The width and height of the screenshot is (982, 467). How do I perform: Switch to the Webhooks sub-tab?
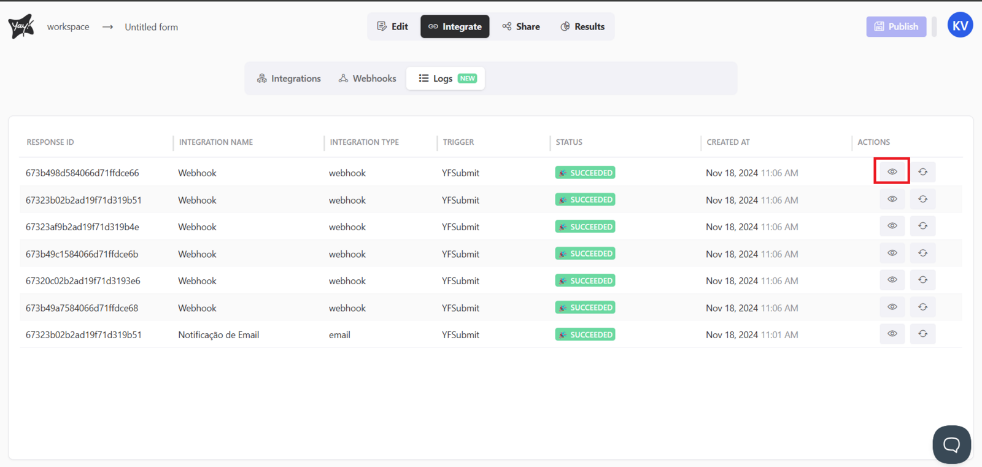click(x=368, y=79)
